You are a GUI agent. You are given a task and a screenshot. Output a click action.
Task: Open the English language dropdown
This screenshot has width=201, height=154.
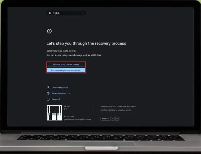click(66, 13)
